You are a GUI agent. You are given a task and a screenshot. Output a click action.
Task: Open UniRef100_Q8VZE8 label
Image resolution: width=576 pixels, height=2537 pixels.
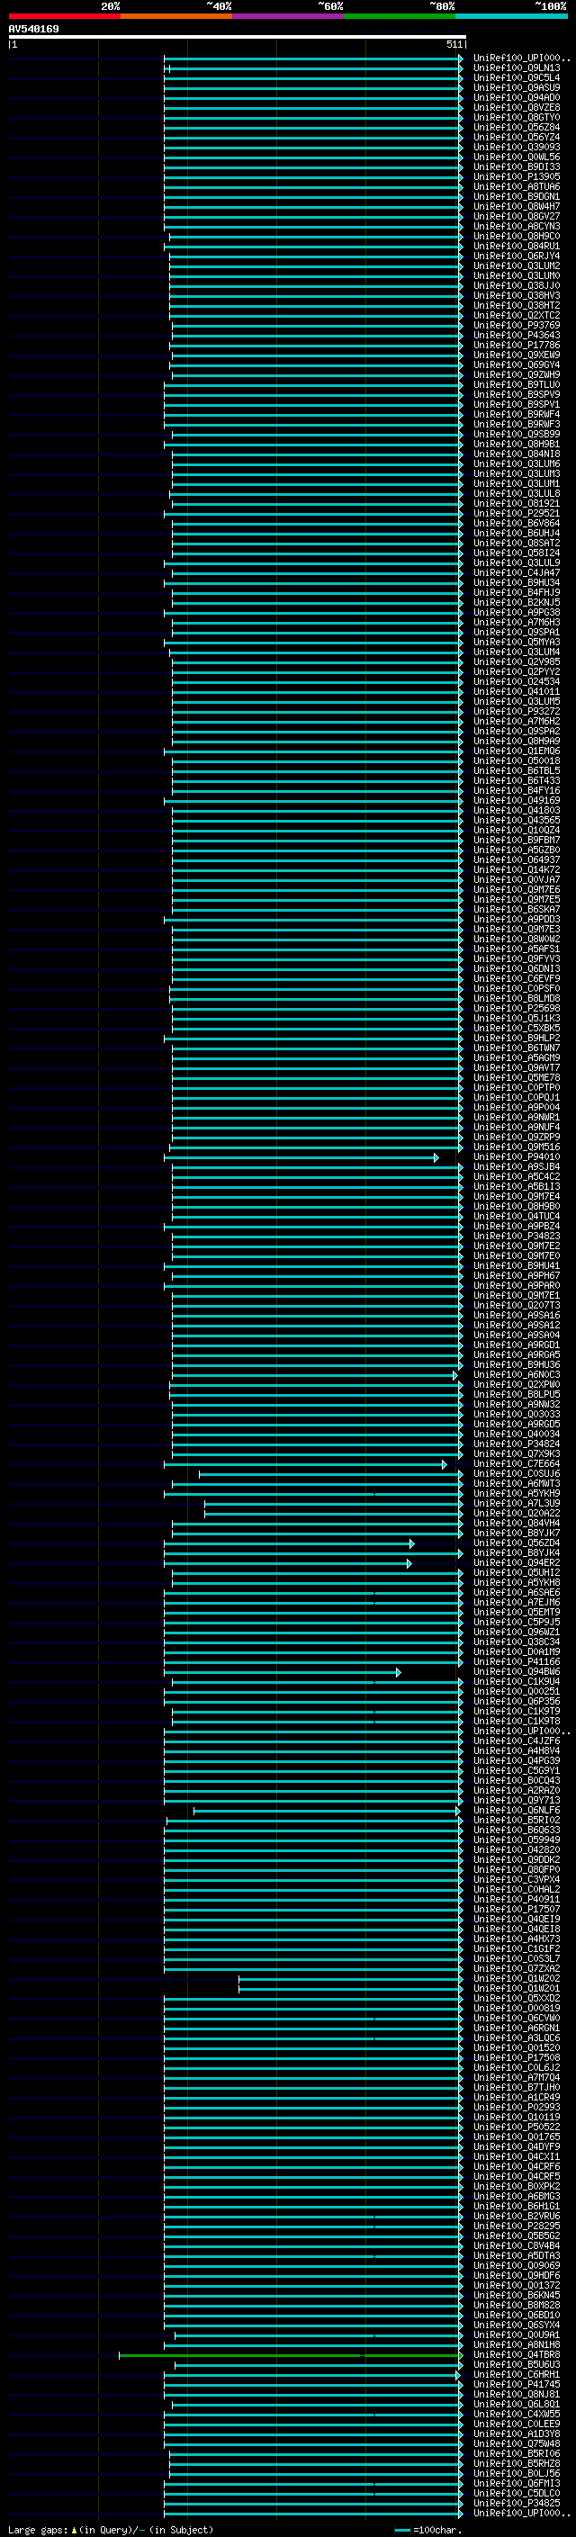pos(517,107)
